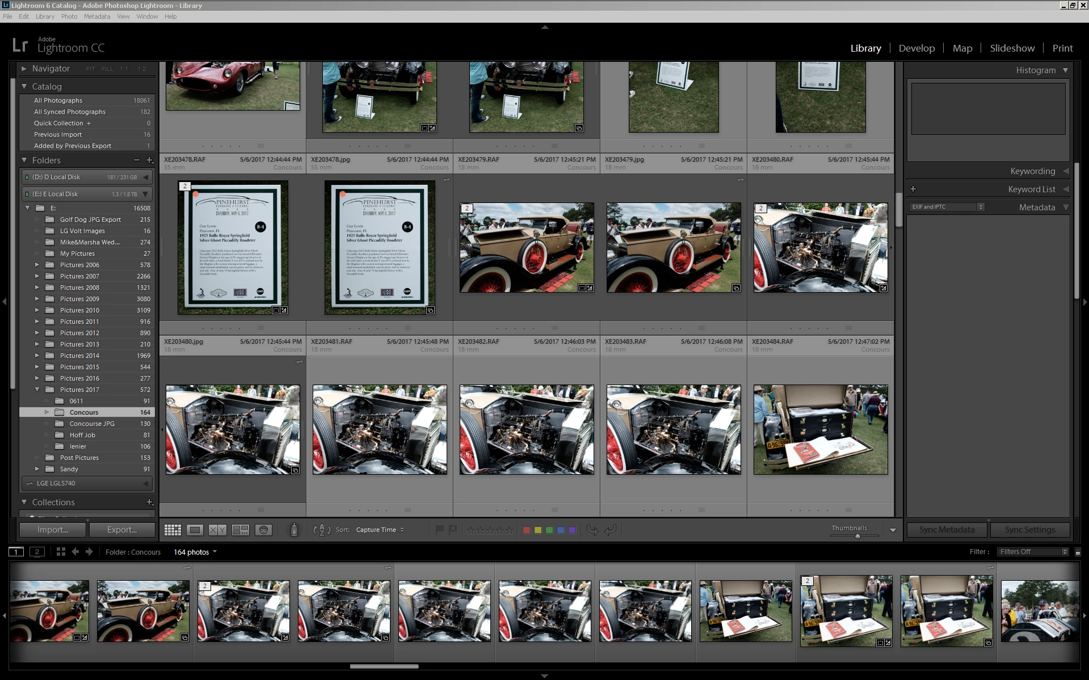
Task: Switch to Map module
Action: pyautogui.click(x=962, y=48)
